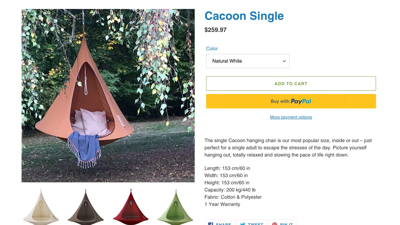Select the white Cacoon thumbnail
The width and height of the screenshot is (400, 225).
coord(41,207)
